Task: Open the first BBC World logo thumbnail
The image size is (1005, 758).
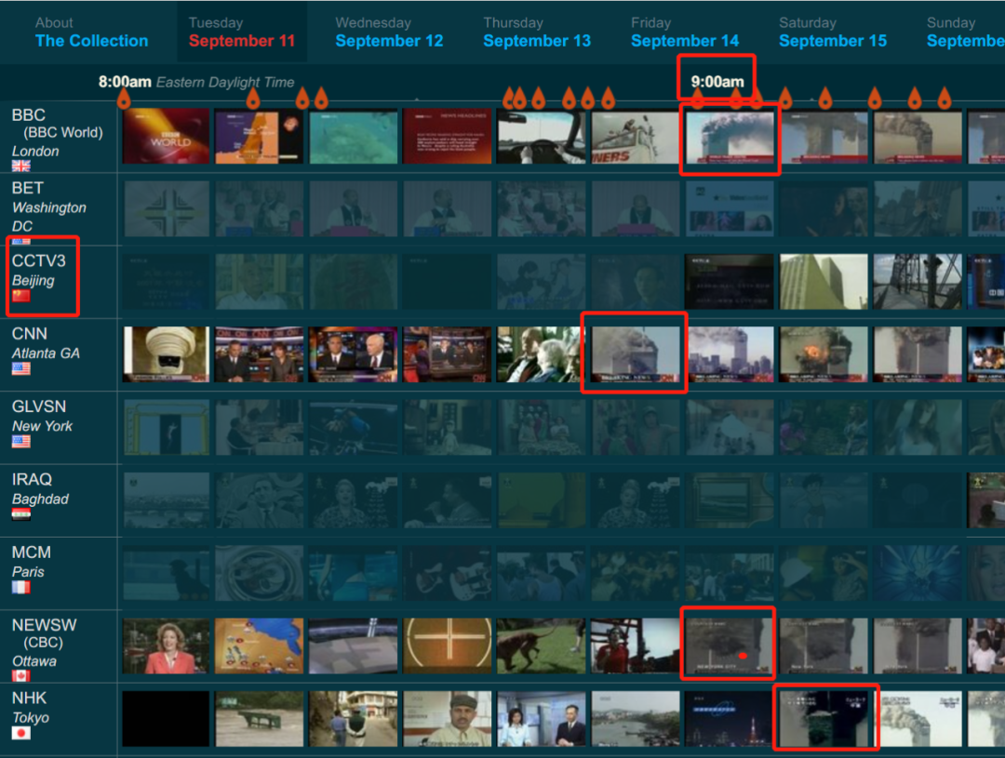Action: [167, 137]
